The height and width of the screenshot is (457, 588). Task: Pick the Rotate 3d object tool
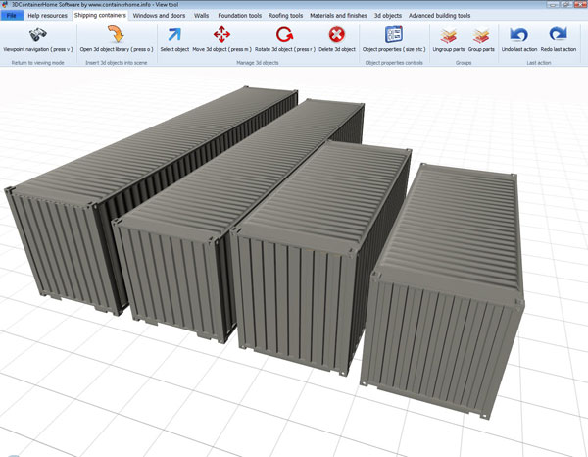[284, 35]
